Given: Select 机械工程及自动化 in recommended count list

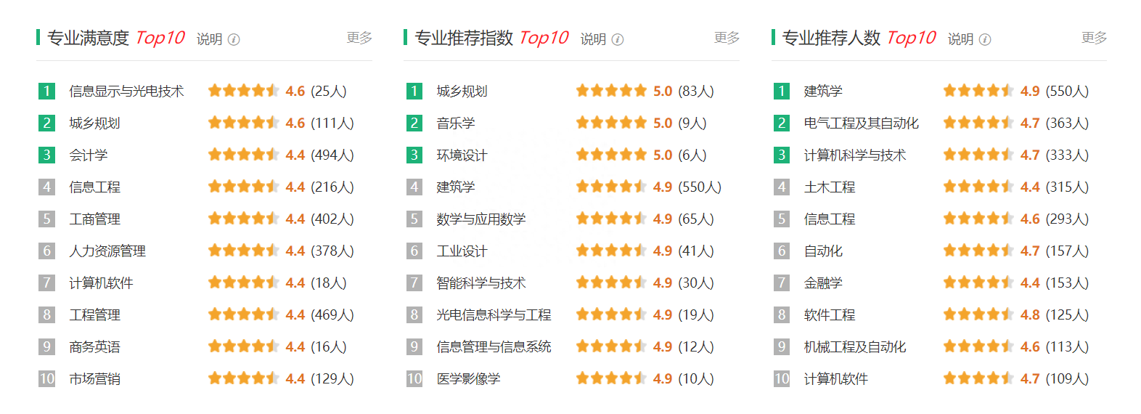Looking at the screenshot, I should [855, 346].
